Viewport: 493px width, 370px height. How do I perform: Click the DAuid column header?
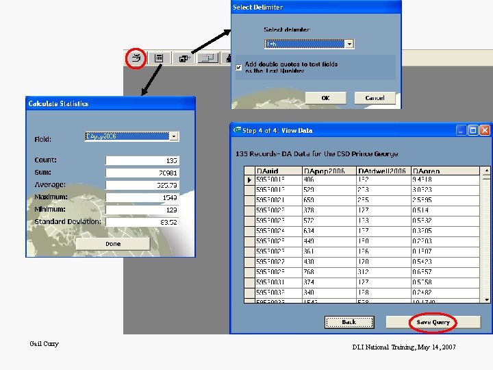coord(278,171)
